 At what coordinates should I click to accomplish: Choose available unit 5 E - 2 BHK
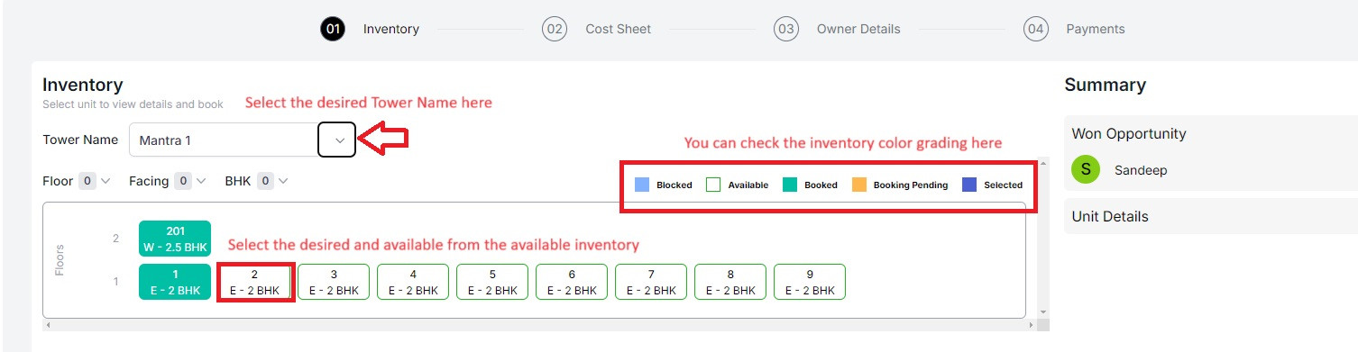[x=492, y=282]
